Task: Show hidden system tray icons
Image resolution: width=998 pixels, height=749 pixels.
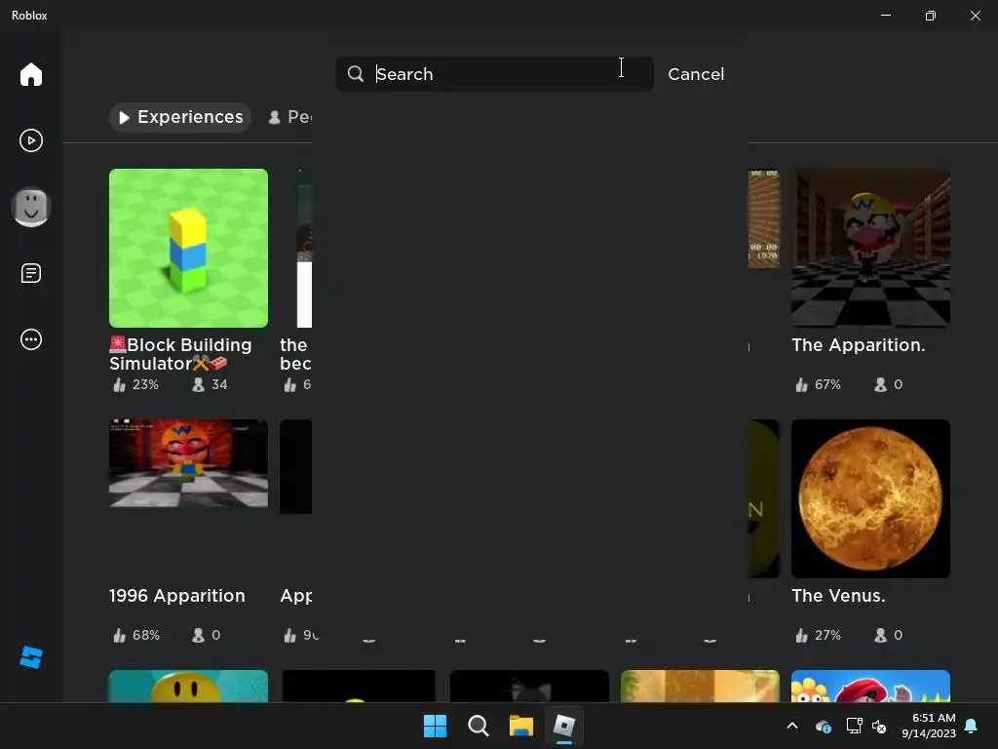Action: [x=792, y=726]
